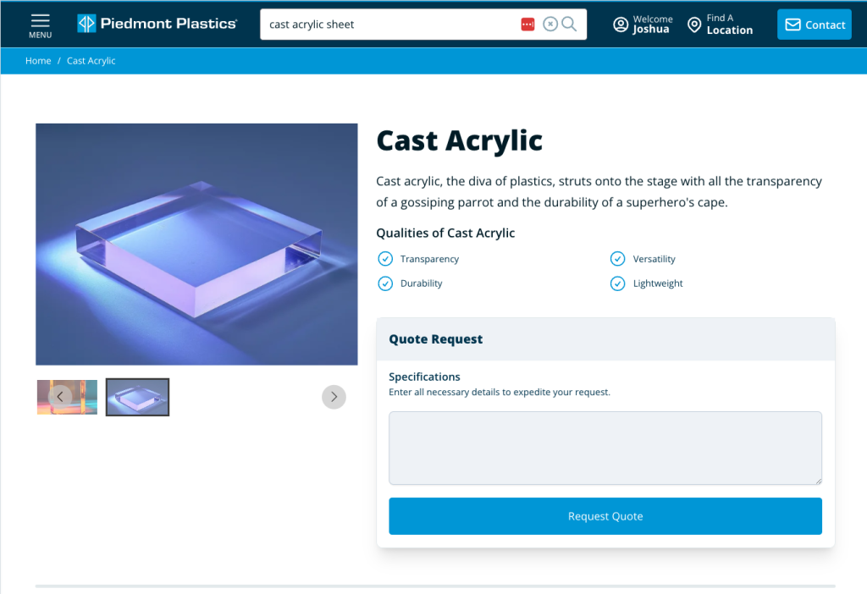Go back using the left gallery chevron

coord(59,397)
